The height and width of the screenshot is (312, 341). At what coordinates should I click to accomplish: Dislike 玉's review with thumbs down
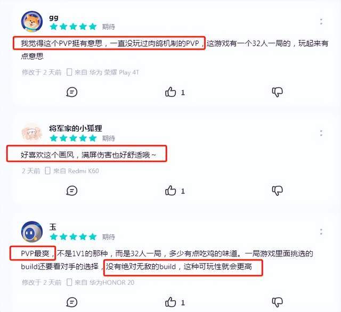tap(278, 302)
